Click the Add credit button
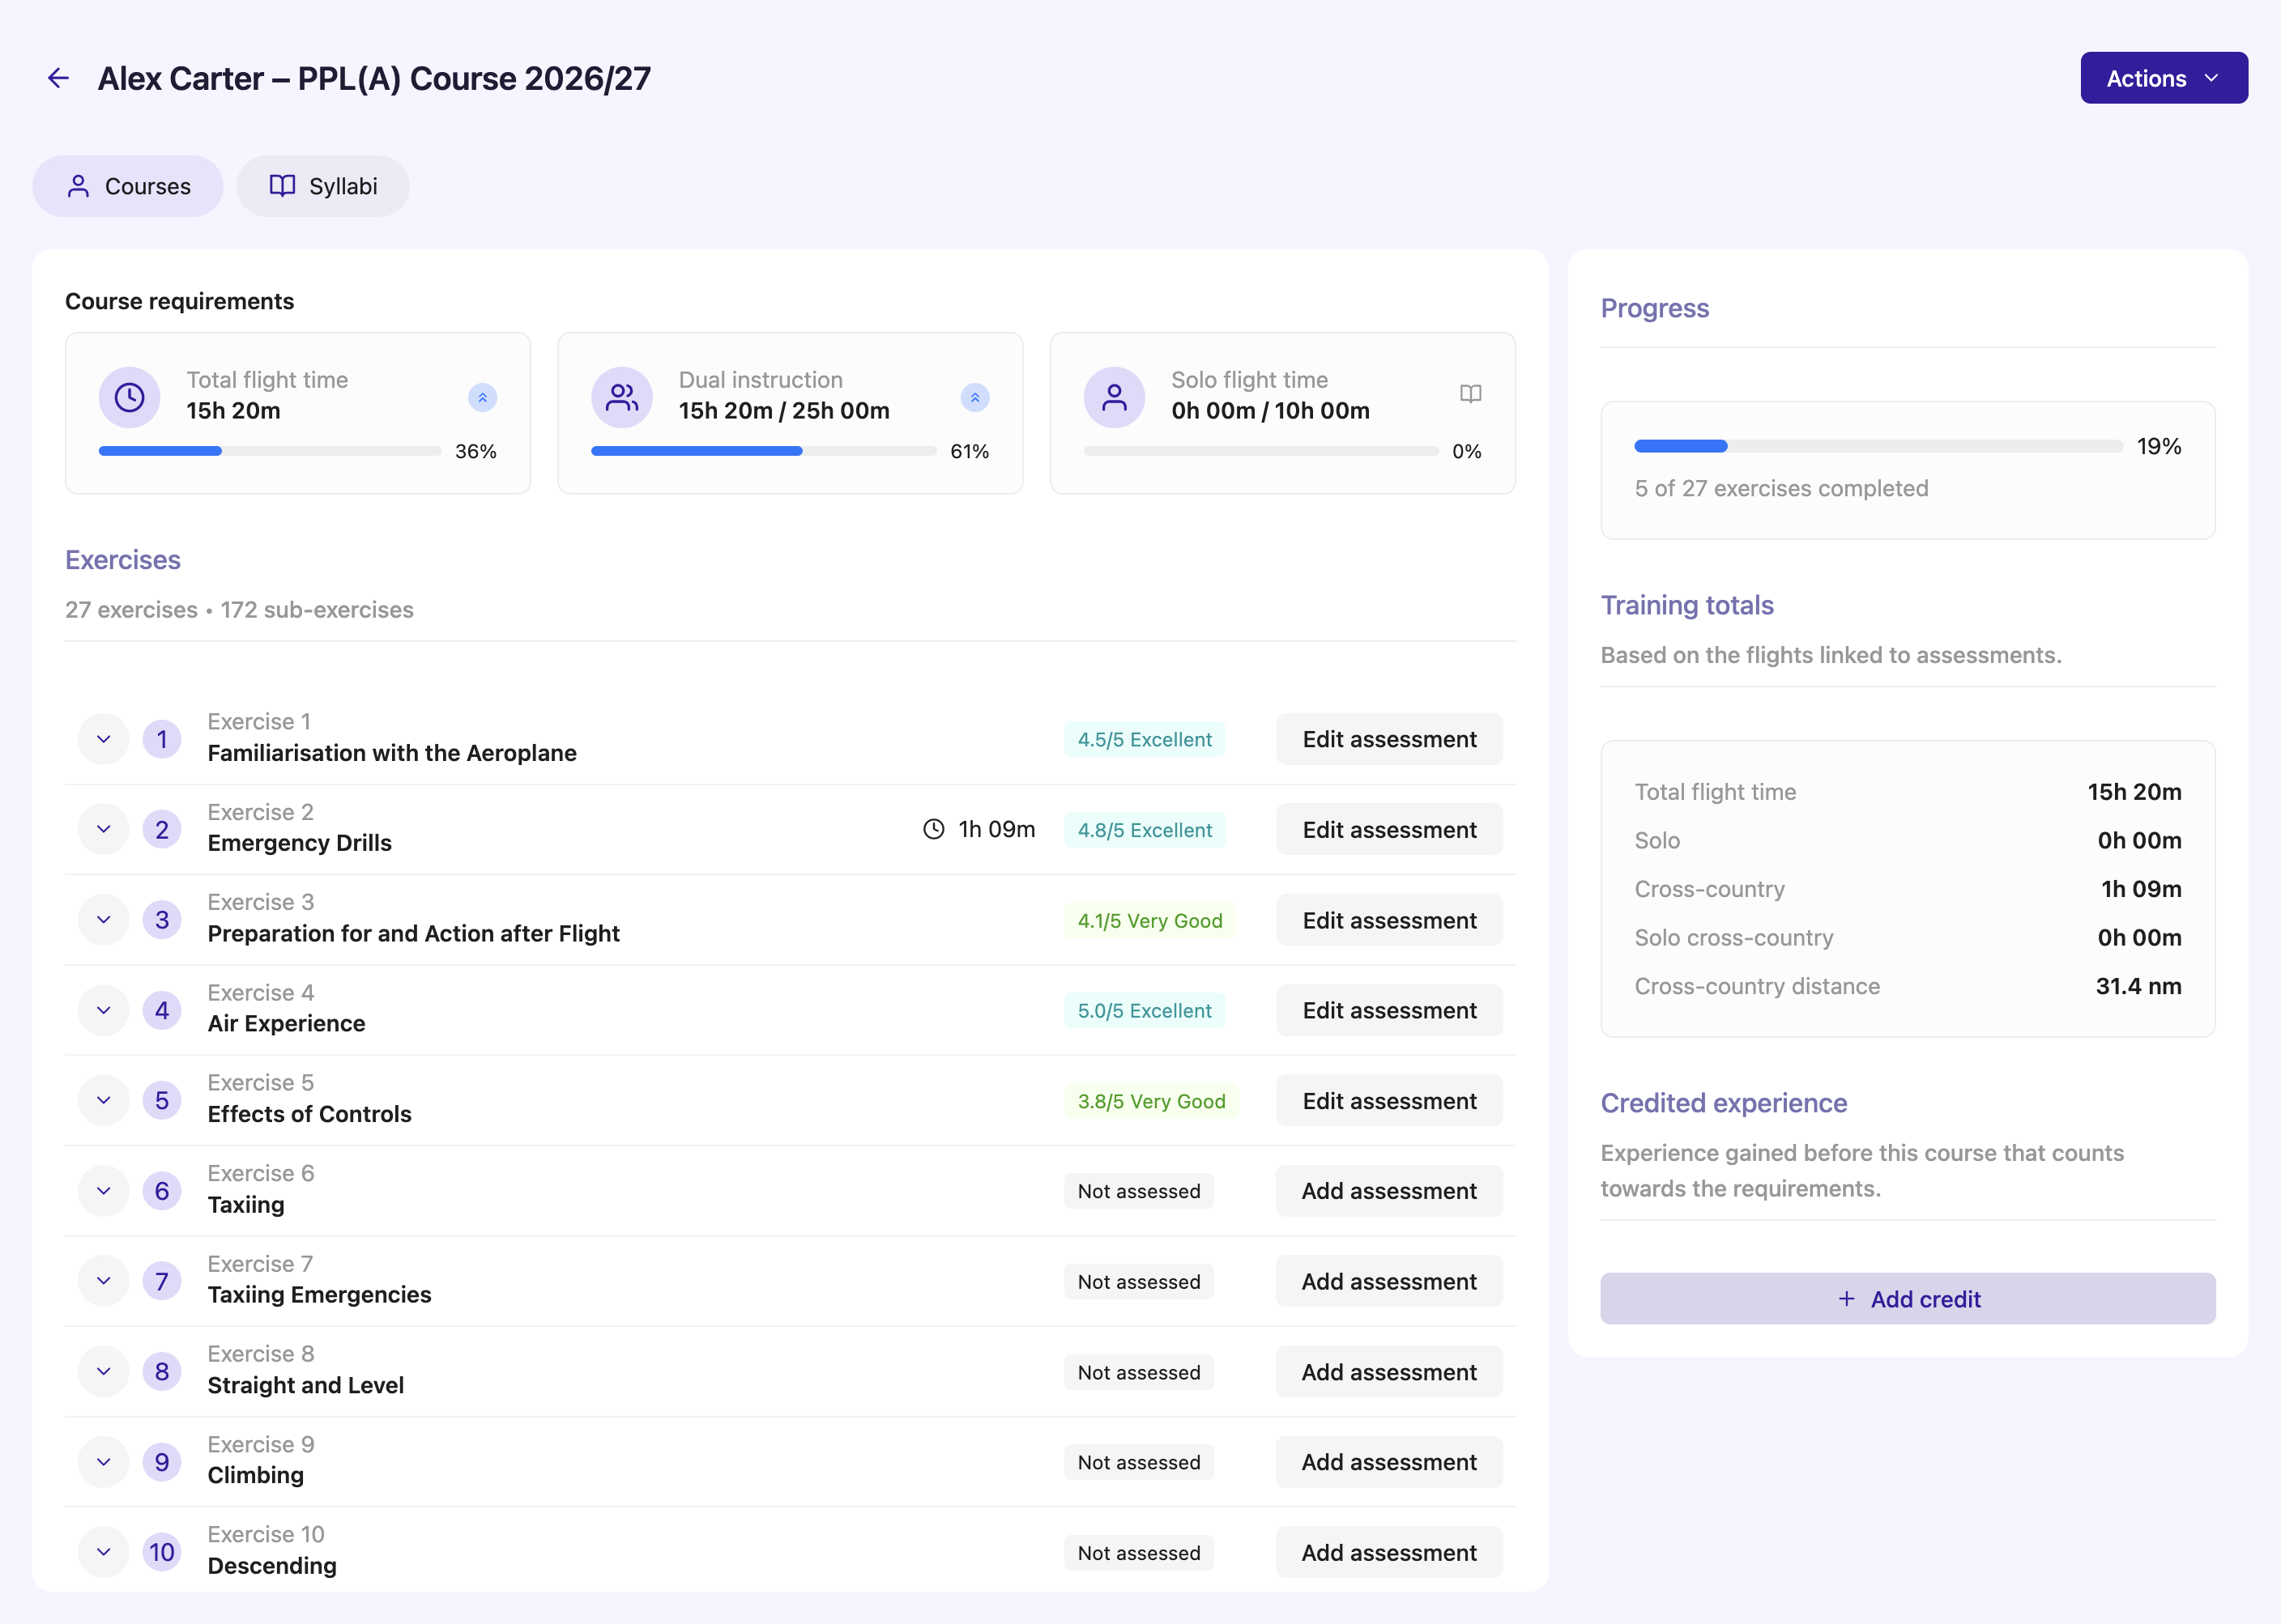The image size is (2281, 1624). coord(1907,1299)
